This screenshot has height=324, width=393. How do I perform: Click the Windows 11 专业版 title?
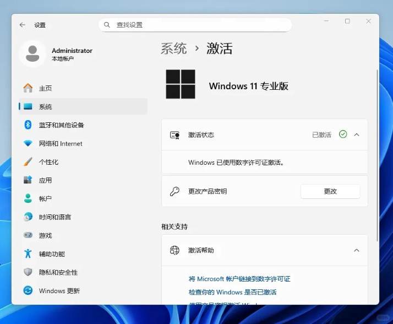pyautogui.click(x=248, y=86)
